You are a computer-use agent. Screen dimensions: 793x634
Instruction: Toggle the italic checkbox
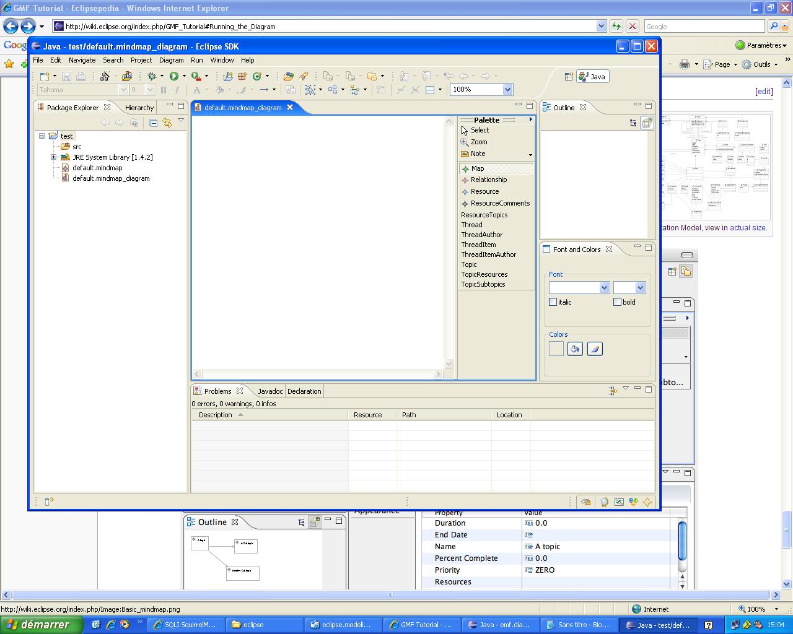tap(553, 302)
